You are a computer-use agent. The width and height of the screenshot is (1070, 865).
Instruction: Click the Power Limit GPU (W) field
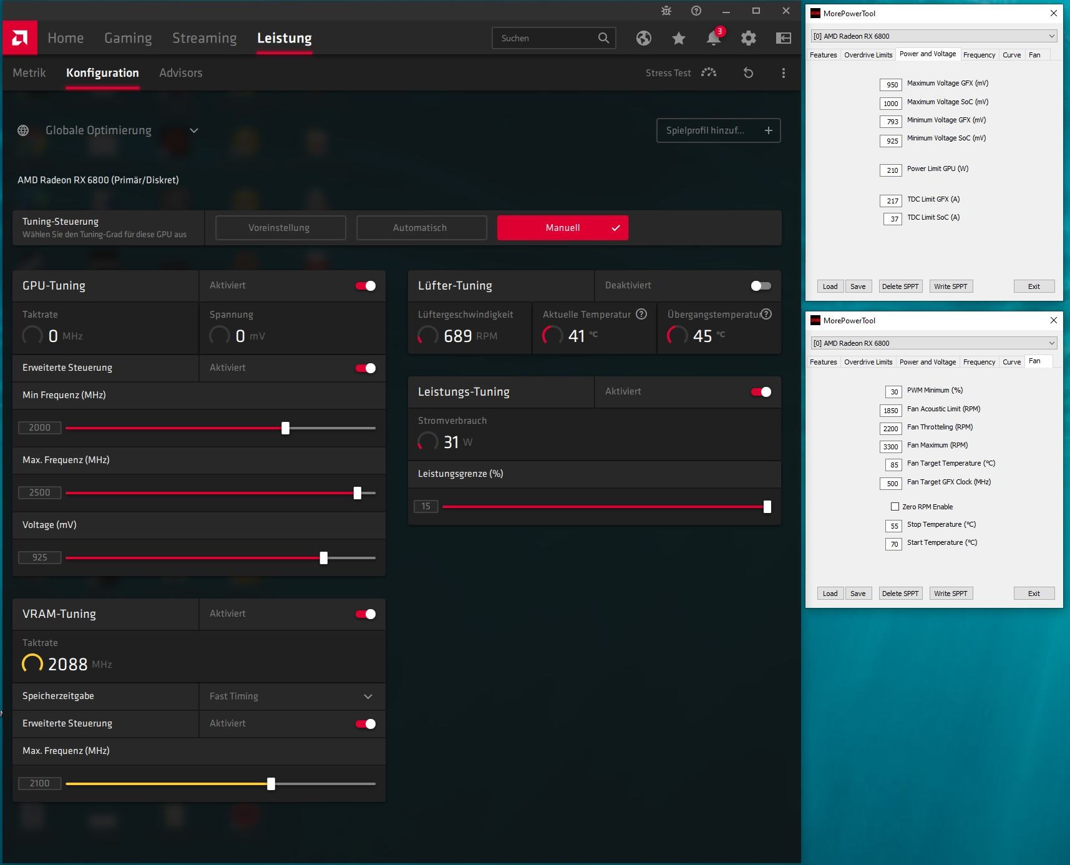coord(891,170)
